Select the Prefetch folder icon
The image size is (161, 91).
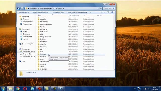(39, 39)
